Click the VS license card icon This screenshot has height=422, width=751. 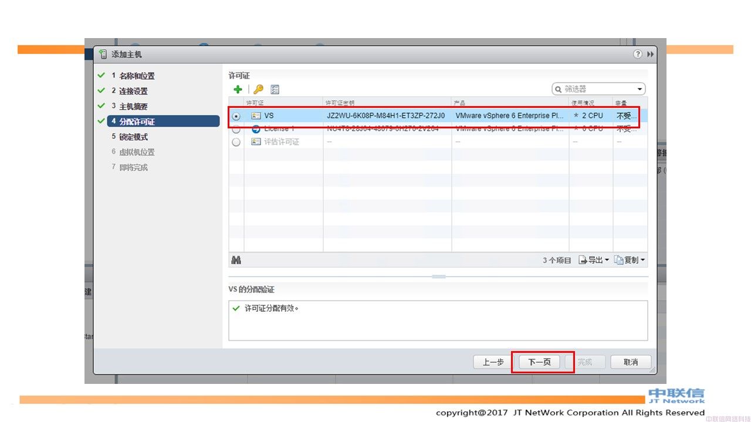(256, 116)
